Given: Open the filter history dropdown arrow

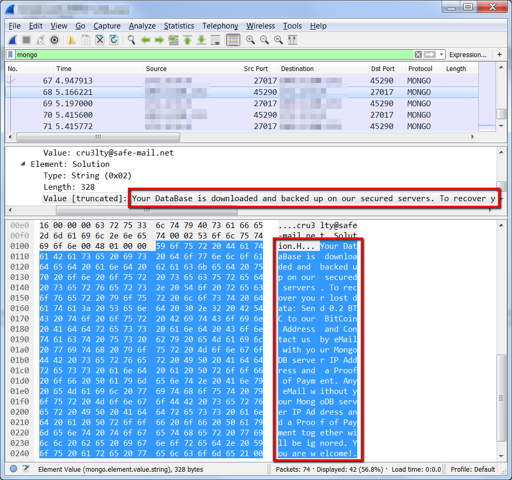Looking at the screenshot, I should pyautogui.click(x=442, y=54).
